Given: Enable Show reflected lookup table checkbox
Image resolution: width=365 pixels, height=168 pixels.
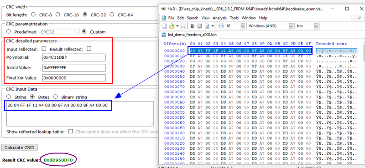Looking at the screenshot, I should pyautogui.click(x=71, y=131).
